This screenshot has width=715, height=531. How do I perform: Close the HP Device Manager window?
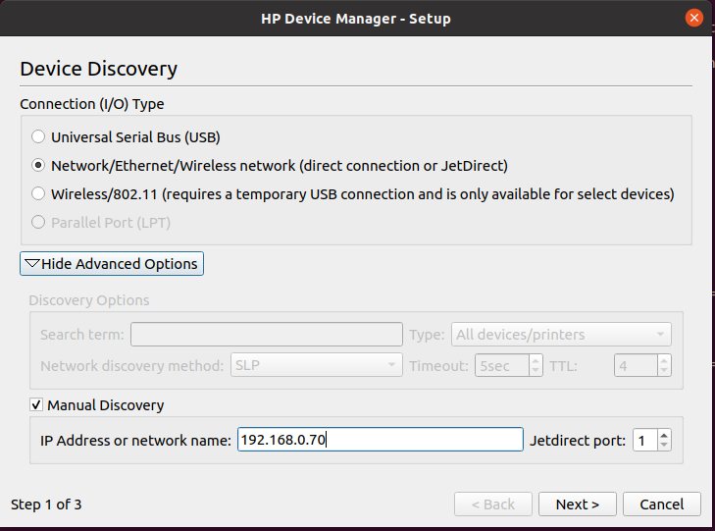694,19
